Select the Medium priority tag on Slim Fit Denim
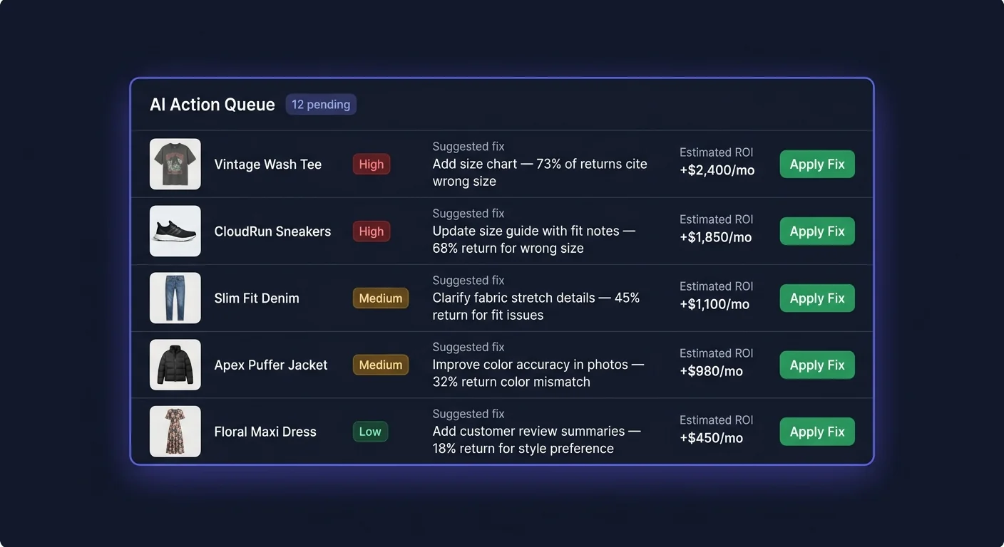The height and width of the screenshot is (547, 1004). click(x=380, y=298)
